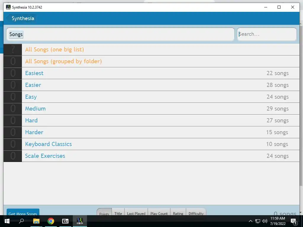The width and height of the screenshot is (303, 227).
Task: Open the Scale Exercises folder
Action: pyautogui.click(x=151, y=156)
